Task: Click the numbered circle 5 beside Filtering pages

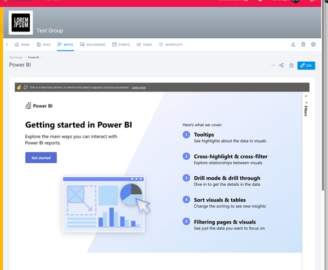Action: [186, 221]
